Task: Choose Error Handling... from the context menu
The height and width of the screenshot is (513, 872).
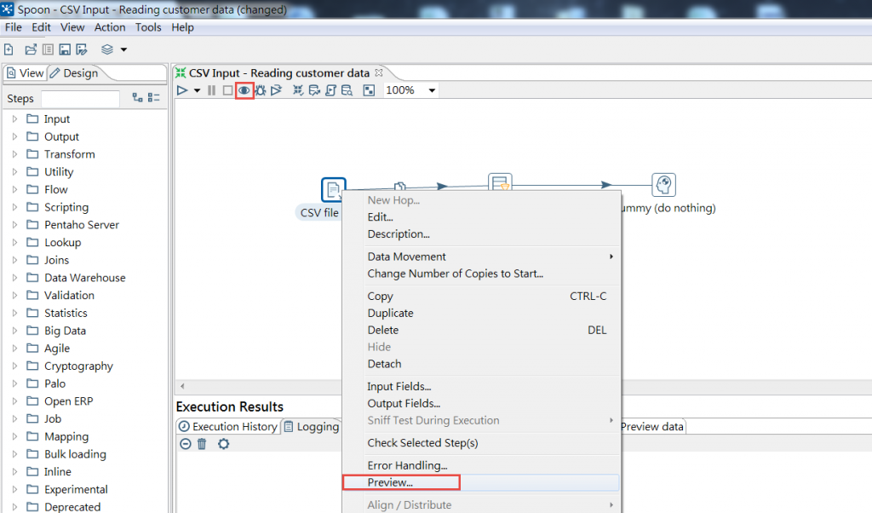Action: [x=481, y=465]
